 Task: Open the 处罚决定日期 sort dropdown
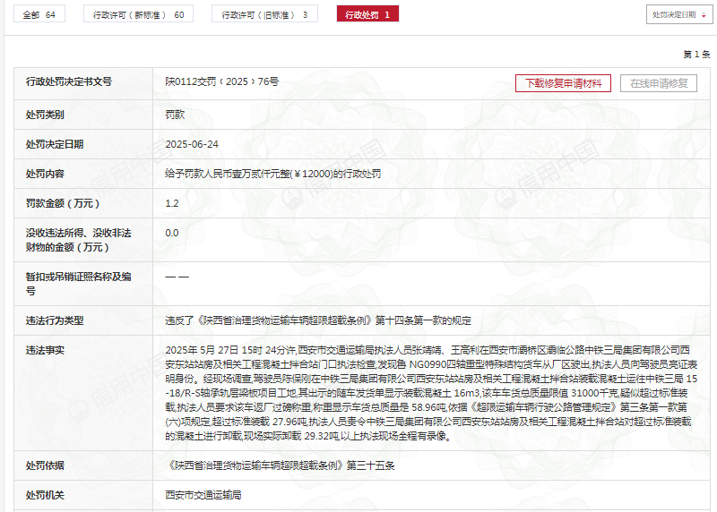(679, 14)
